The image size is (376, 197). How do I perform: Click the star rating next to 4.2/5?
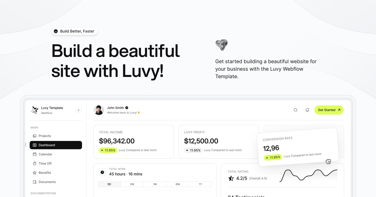click(x=231, y=178)
